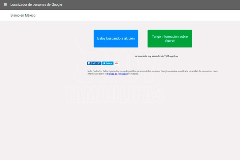The image size is (240, 160).
Task: Open the hamburger navigation menu
Action: [5, 4]
